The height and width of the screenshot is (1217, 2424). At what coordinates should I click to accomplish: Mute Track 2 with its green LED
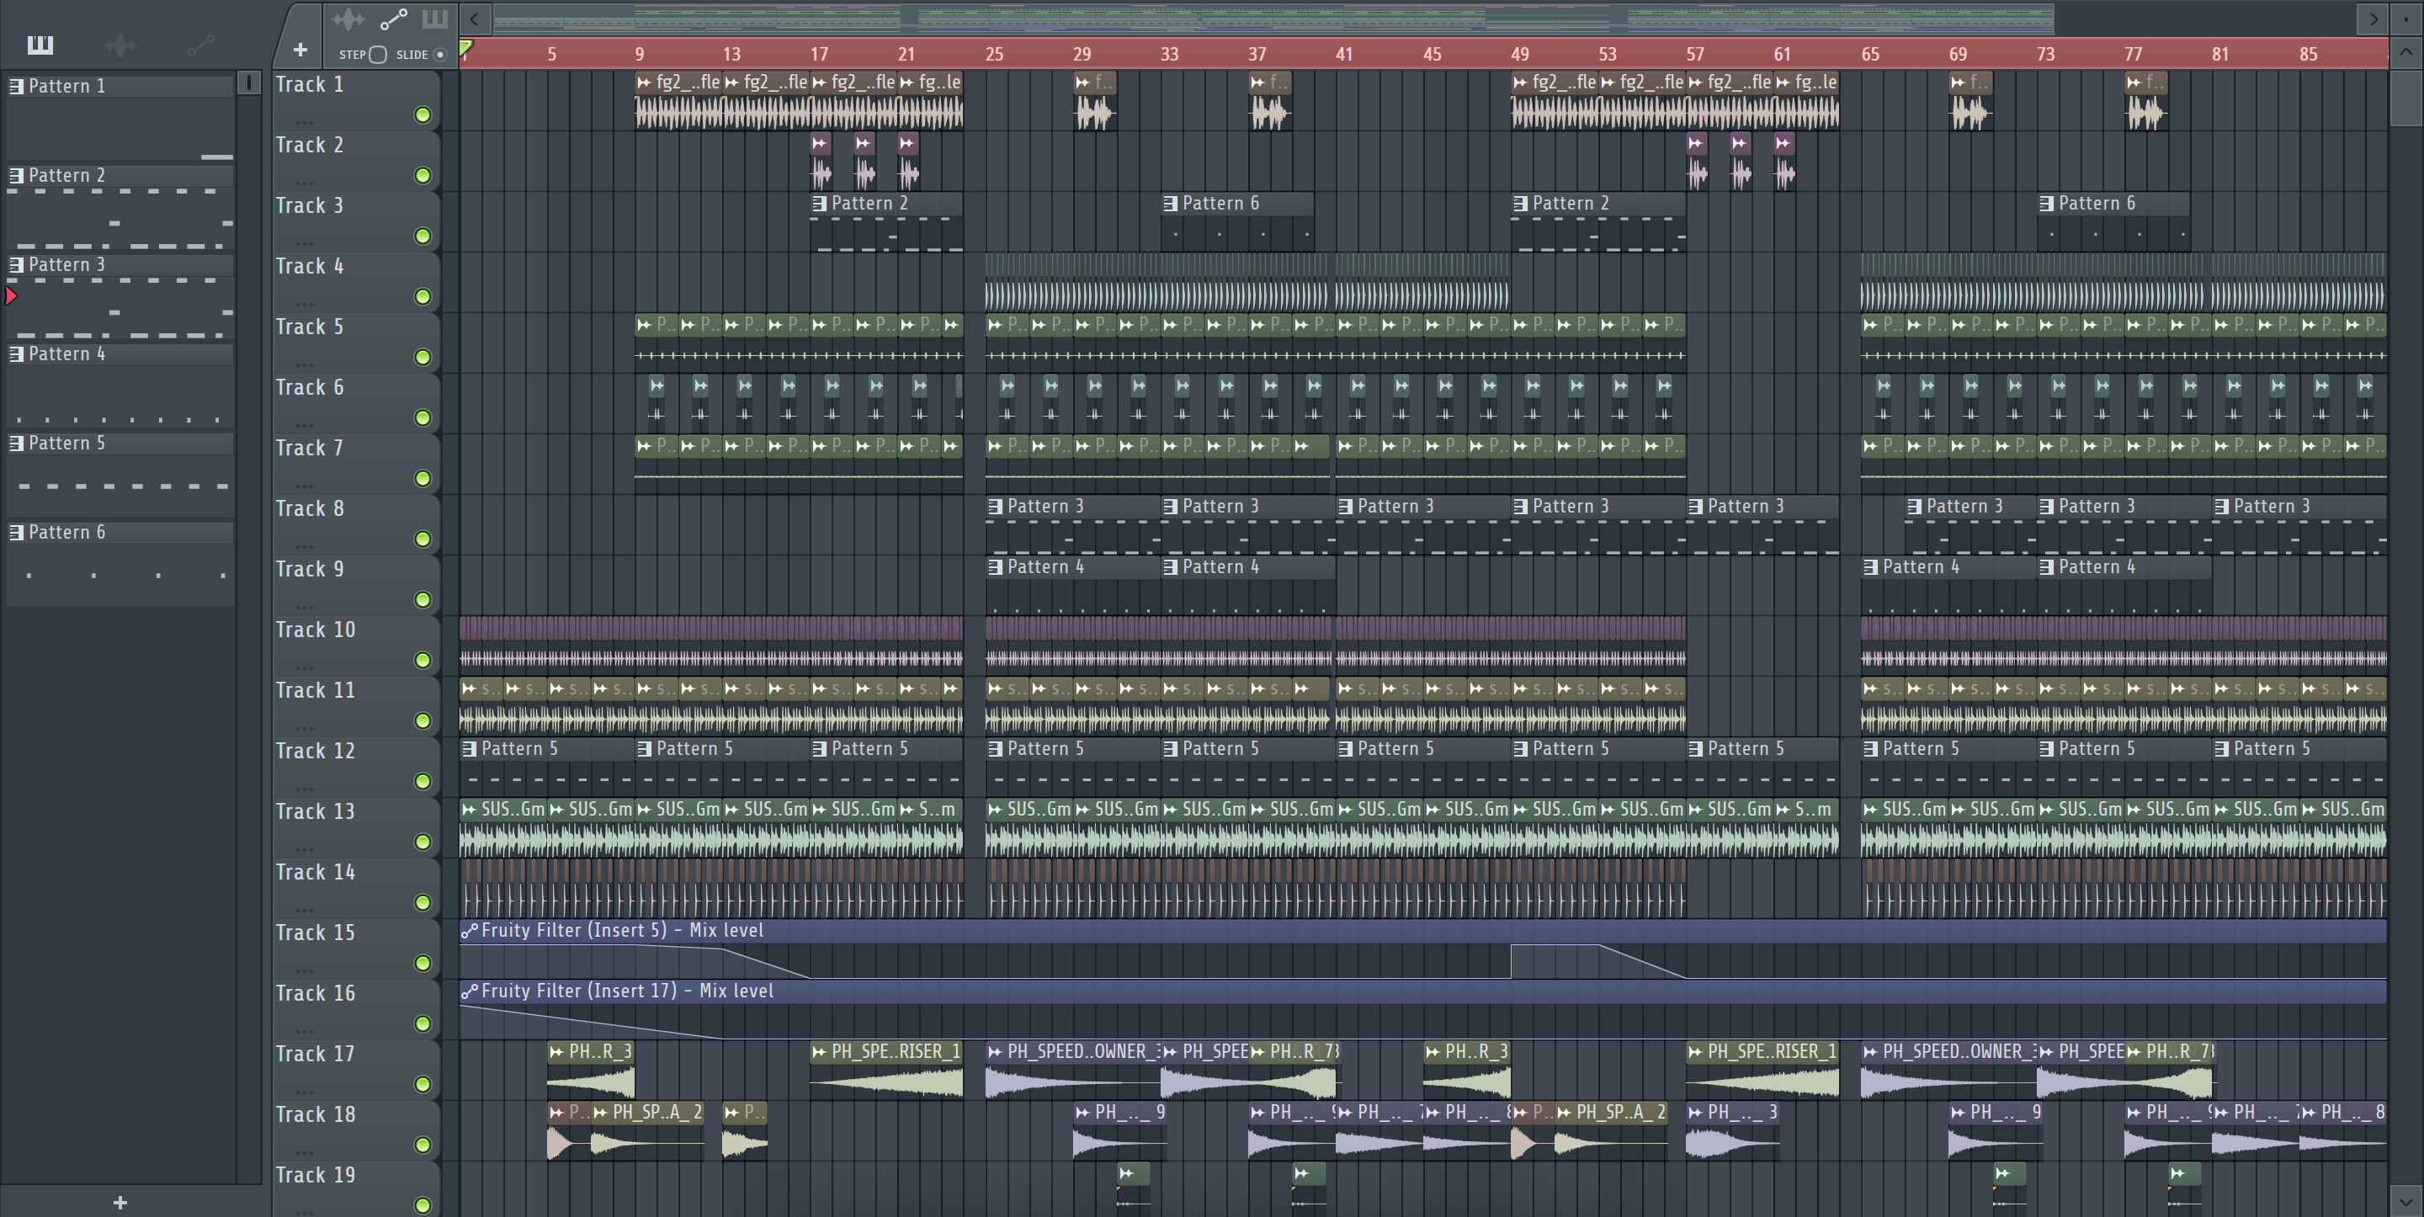click(423, 175)
